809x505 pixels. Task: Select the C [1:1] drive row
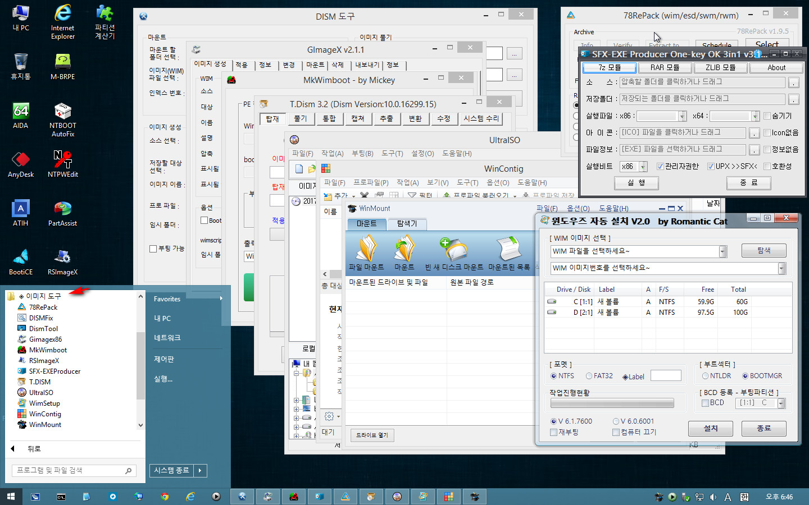(667, 301)
